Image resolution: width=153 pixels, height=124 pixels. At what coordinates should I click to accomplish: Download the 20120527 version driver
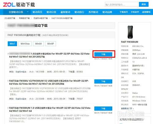click(103, 54)
